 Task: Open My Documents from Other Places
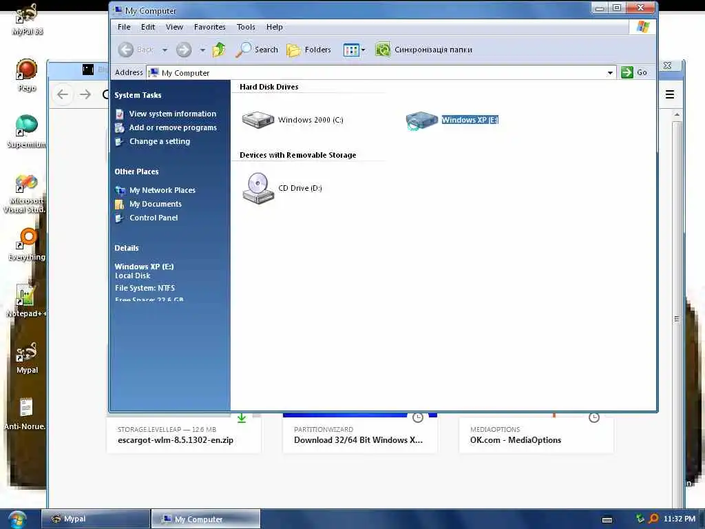click(x=156, y=204)
